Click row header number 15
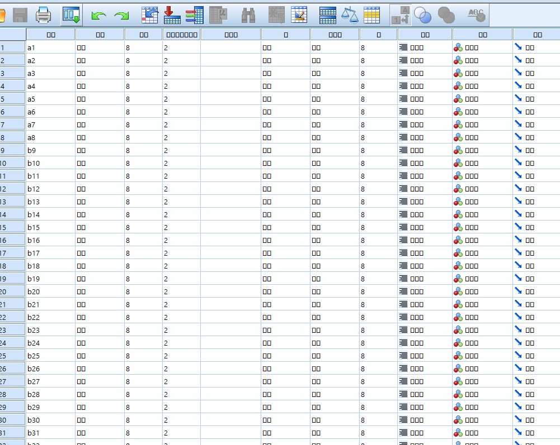Screen dimensions: 560x445 point(12,227)
